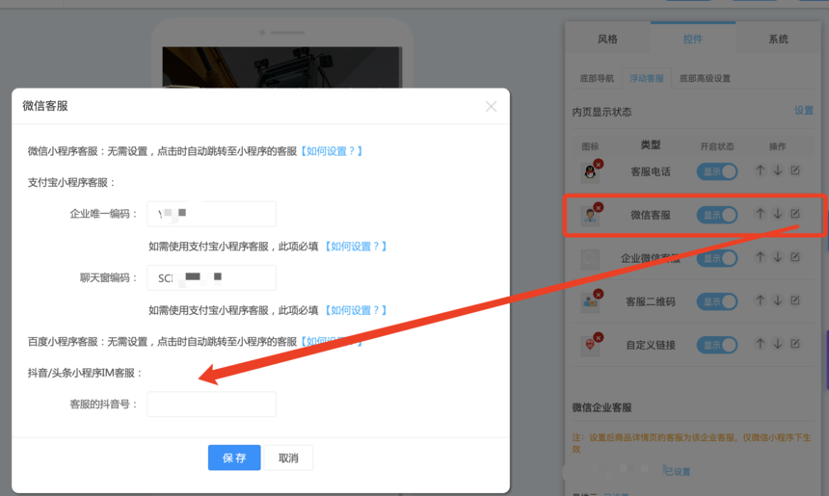
Task: Move 客服电话 row up with arrow
Action: click(x=761, y=170)
